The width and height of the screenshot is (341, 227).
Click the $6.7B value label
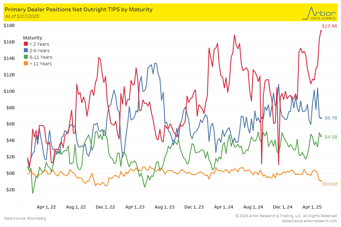[331, 118]
